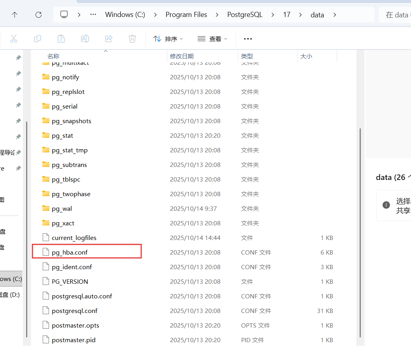Viewport: 411px width, 356px height.
Task: Click PostgreSQL in the address breadcrumb
Action: coord(245,15)
